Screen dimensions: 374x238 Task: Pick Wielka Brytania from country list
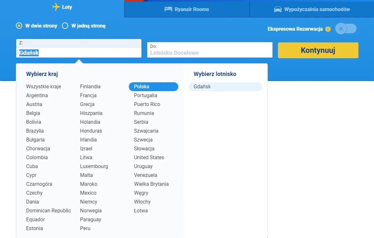[151, 184]
